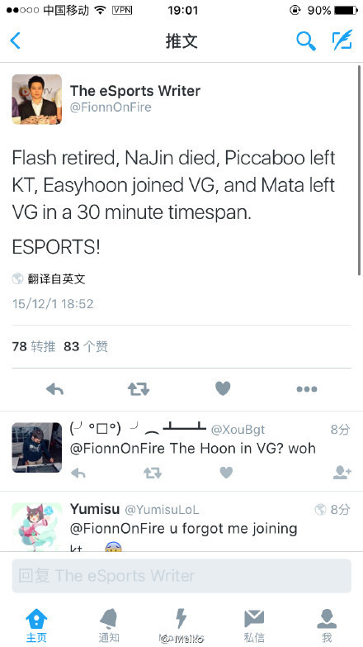Screen dimensions: 363x647
Task: View the 78 转推 retweets list
Action: tap(34, 346)
